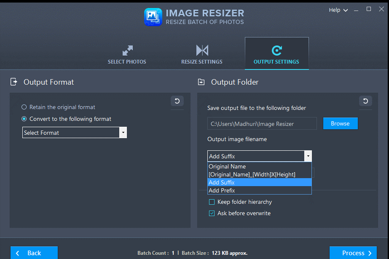This screenshot has height=259, width=389.
Task: Click the output folder path field
Action: [261, 123]
